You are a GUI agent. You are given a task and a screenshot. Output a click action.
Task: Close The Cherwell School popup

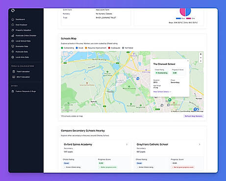click(x=188, y=60)
